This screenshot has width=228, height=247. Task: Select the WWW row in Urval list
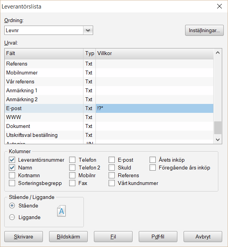pos(109,117)
